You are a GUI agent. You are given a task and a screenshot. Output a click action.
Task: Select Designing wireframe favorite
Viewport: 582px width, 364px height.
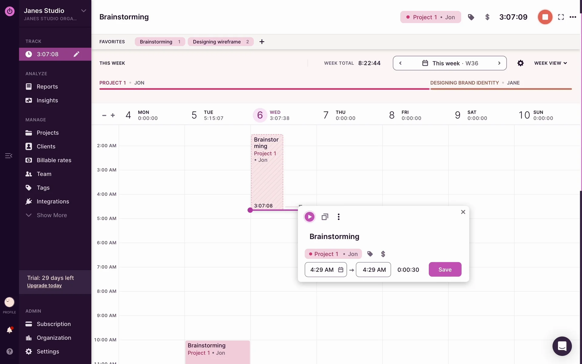pyautogui.click(x=217, y=42)
